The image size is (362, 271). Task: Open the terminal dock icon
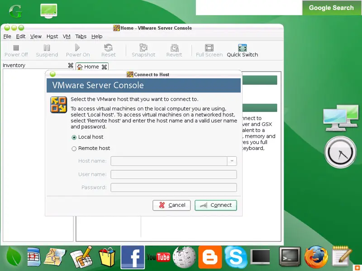290,257
